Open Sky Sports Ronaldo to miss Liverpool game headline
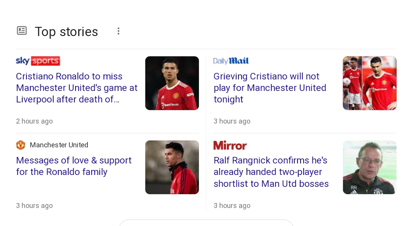Image resolution: width=414 pixels, height=226 pixels. pos(77,88)
